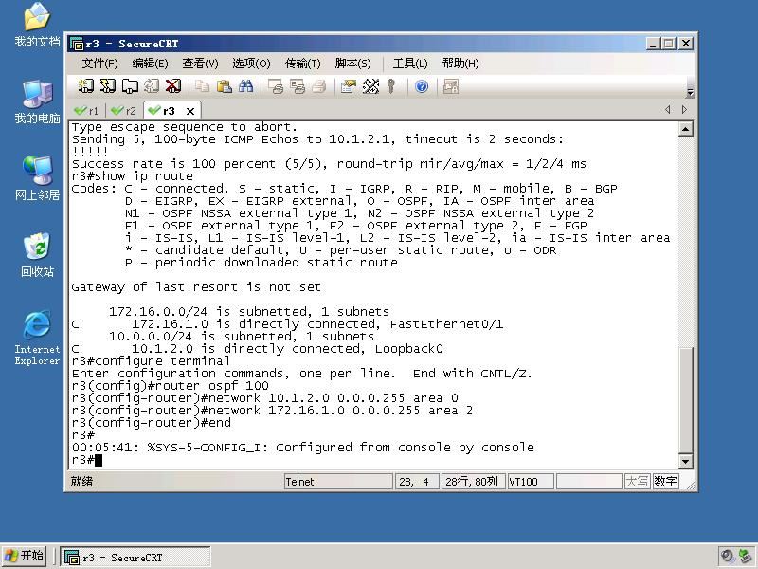Click r3 - SecureCRT taskbar button

pyautogui.click(x=135, y=557)
